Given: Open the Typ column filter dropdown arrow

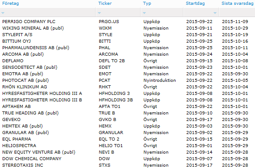Looking at the screenshot, I should [x=144, y=13].
